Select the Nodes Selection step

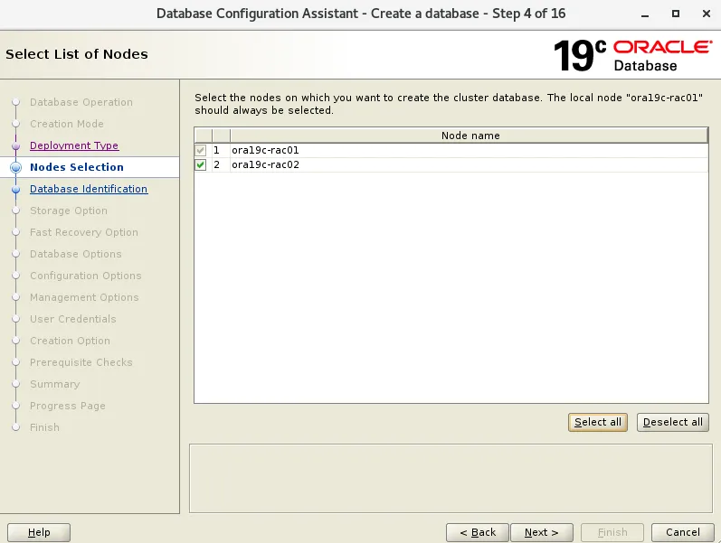pyautogui.click(x=77, y=167)
